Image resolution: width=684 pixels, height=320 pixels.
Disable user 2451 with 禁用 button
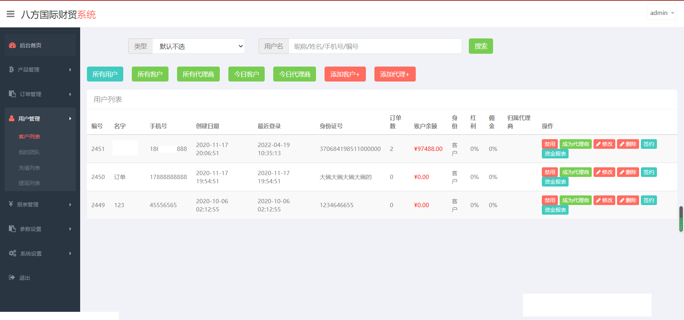549,144
